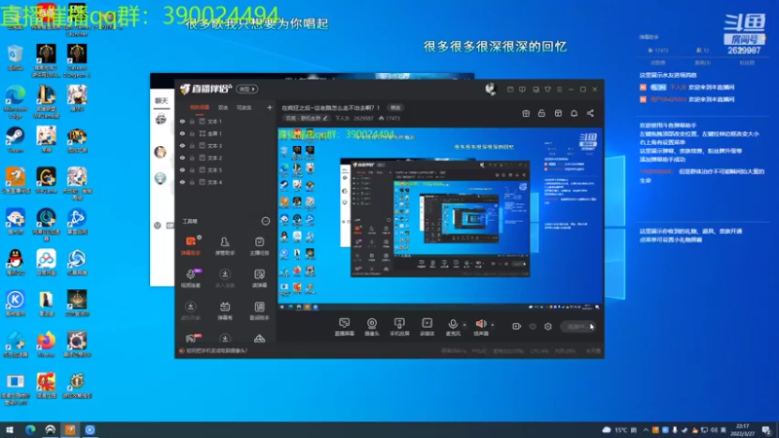The height and width of the screenshot is (438, 779).
Task: Add a 手机投屏 phone mirroring source
Action: point(399,327)
